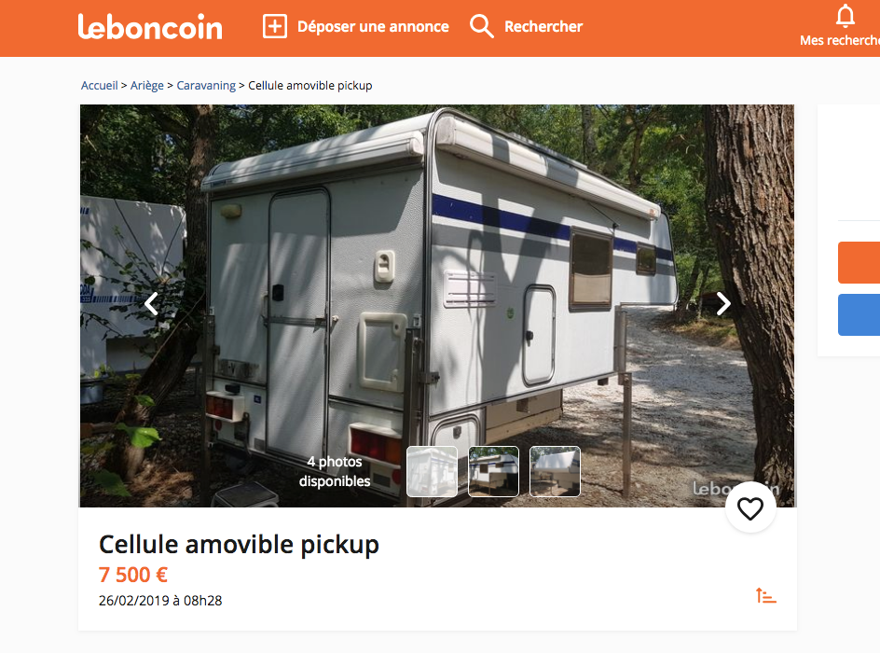Open the "Déposer une annonce" menu item
The height and width of the screenshot is (653, 880).
pyautogui.click(x=373, y=27)
